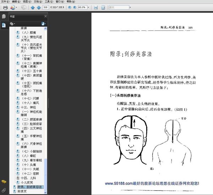Open the collaborate/share files tool icon
Screen dimensions: 213x195
coord(12,7)
